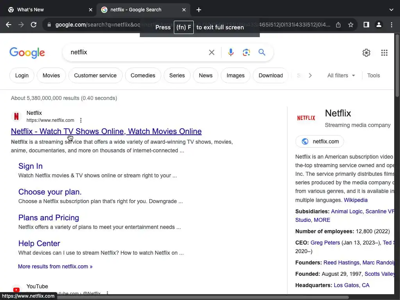Click the Netflix N favicon
The height and width of the screenshot is (300, 400).
(x=16, y=116)
